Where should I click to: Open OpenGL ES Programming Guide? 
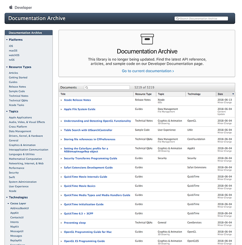[84, 241]
